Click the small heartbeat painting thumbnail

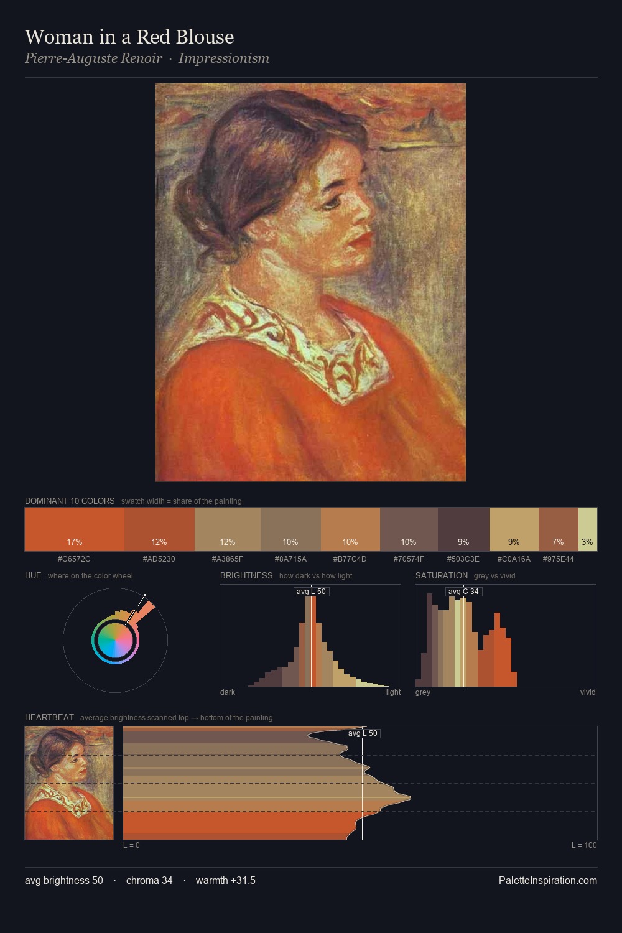[x=69, y=783]
